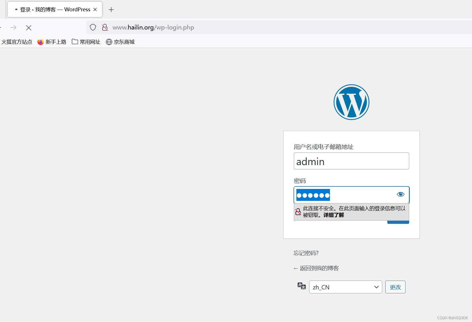Click inside the password field

(352, 195)
